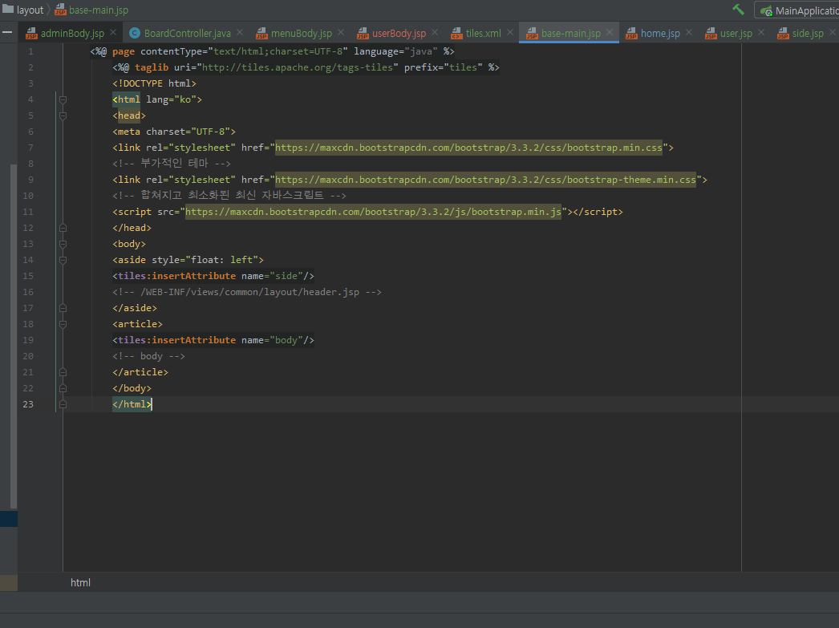
Task: Click line number 23 in the gutter
Action: pyautogui.click(x=28, y=404)
